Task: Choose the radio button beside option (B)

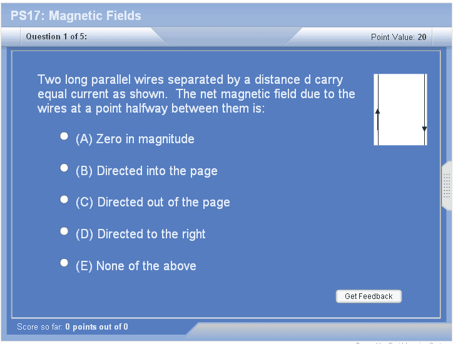Action: click(x=64, y=168)
